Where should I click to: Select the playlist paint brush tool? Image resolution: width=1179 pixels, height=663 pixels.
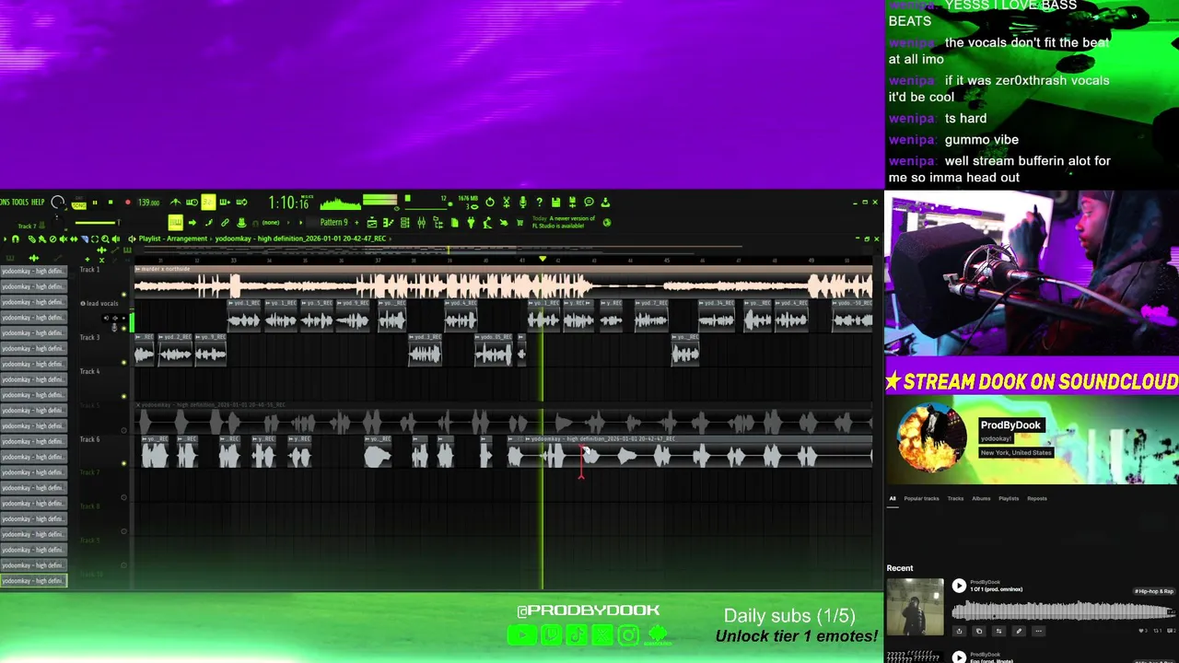point(42,238)
